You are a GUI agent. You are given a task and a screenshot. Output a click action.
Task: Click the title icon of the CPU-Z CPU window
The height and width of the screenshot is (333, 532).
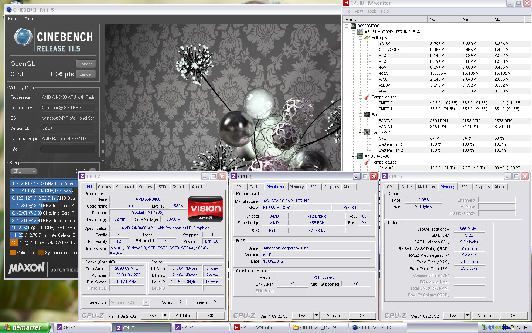[83, 176]
